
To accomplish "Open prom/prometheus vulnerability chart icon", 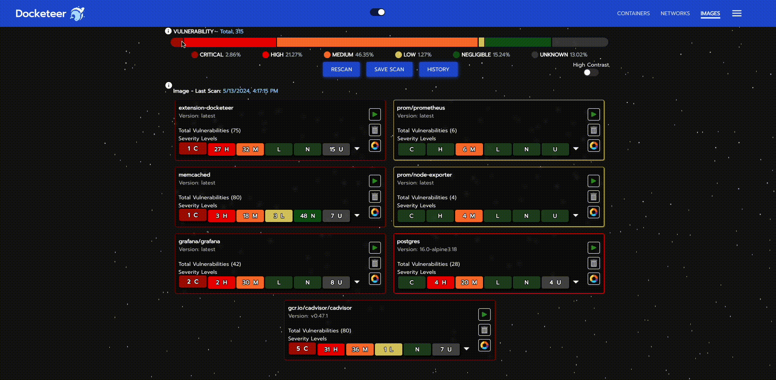I will [x=594, y=146].
